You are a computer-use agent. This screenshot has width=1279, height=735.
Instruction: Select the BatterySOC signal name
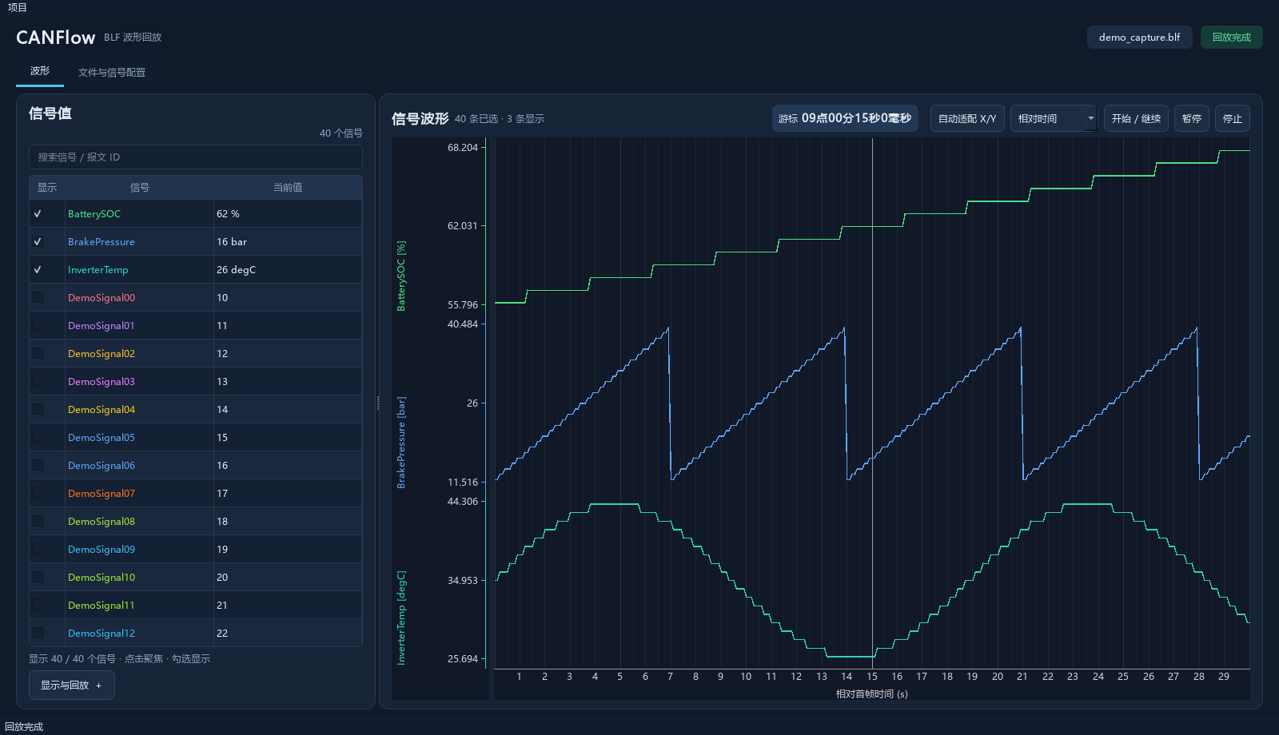94,213
